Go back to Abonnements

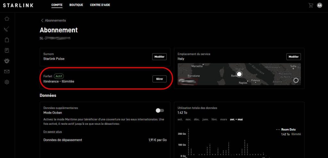point(53,20)
